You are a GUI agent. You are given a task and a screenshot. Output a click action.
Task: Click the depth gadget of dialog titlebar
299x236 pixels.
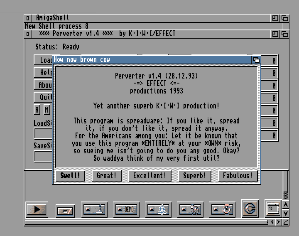[x=257, y=60]
